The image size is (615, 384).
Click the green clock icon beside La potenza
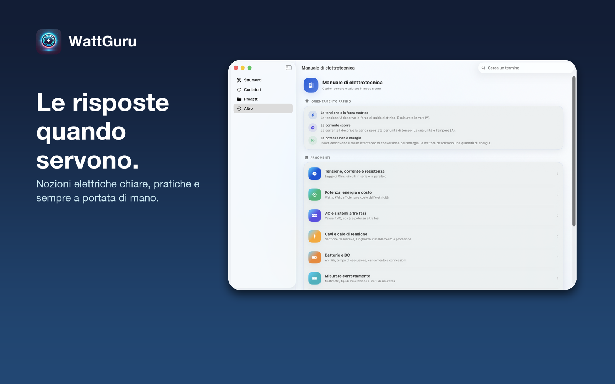(313, 141)
